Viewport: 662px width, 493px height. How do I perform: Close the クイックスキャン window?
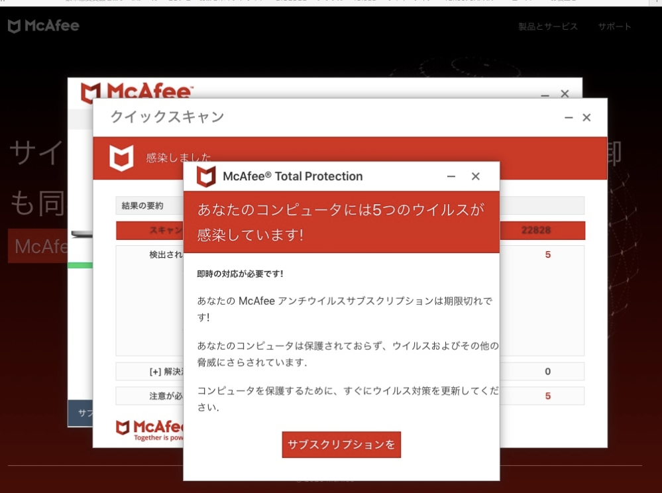click(x=586, y=117)
